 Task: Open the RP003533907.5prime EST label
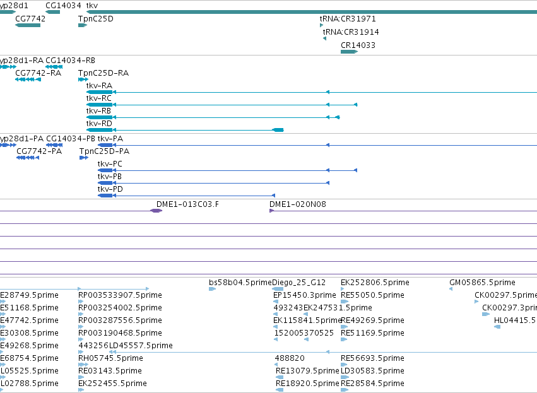point(120,295)
